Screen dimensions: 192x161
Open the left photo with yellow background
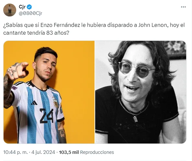click(49, 92)
